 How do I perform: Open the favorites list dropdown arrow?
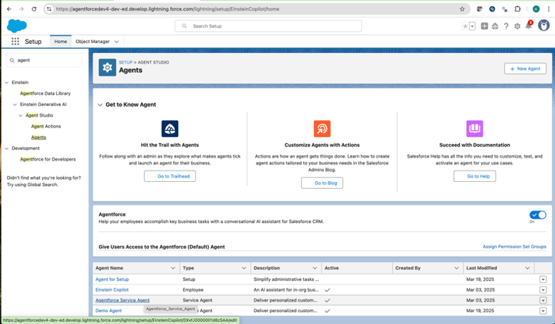(472, 26)
